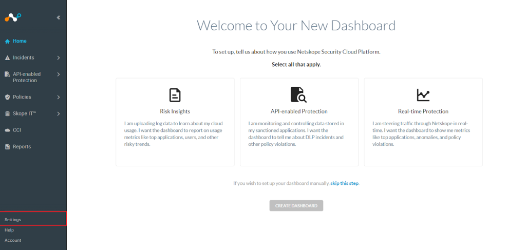Click the Skope IT database icon

(7, 113)
